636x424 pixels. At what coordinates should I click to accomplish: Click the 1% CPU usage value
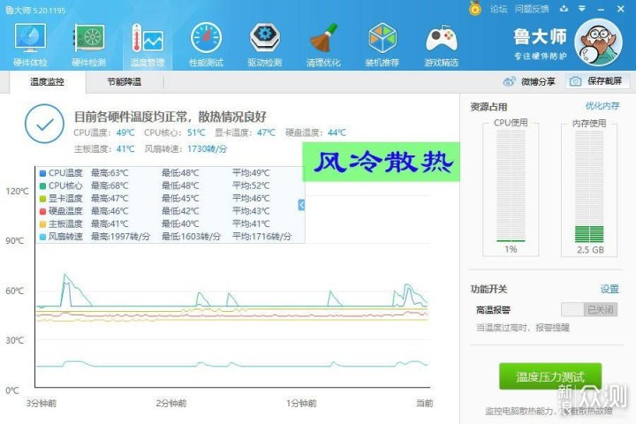point(511,249)
